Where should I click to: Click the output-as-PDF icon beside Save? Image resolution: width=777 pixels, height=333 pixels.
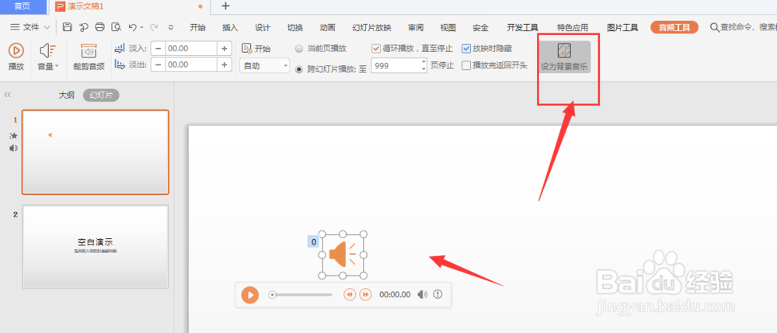(x=84, y=27)
